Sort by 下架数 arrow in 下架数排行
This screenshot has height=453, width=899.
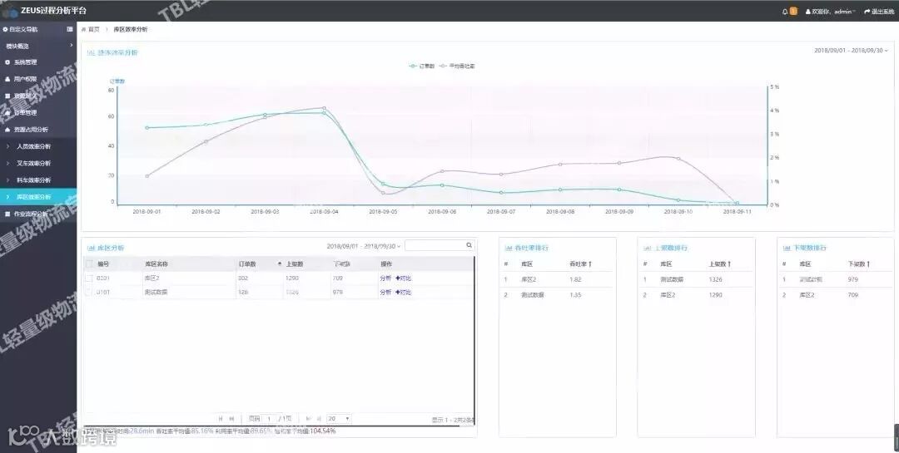(868, 264)
